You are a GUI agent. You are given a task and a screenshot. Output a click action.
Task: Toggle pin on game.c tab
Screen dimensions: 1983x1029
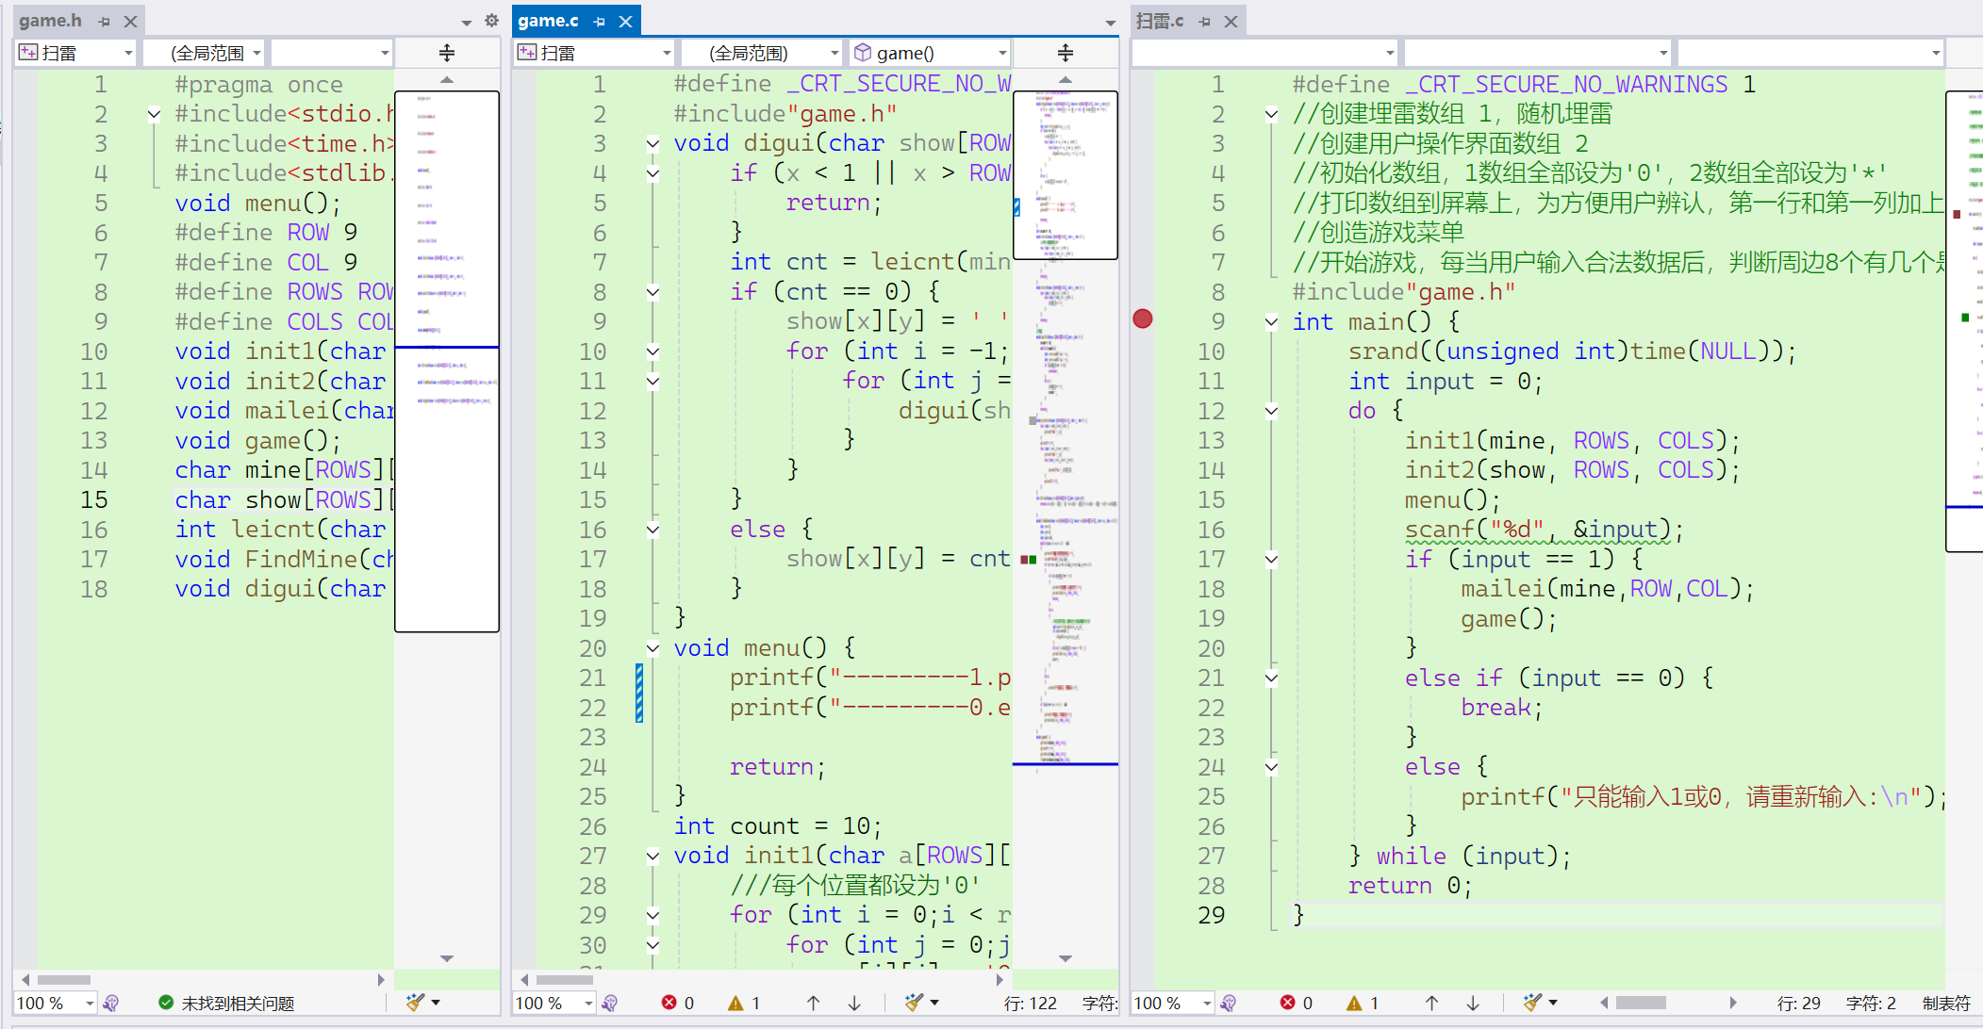(599, 21)
